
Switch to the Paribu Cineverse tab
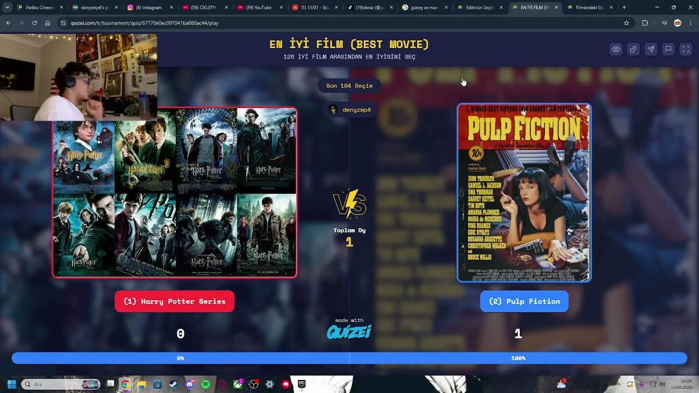pyautogui.click(x=40, y=8)
